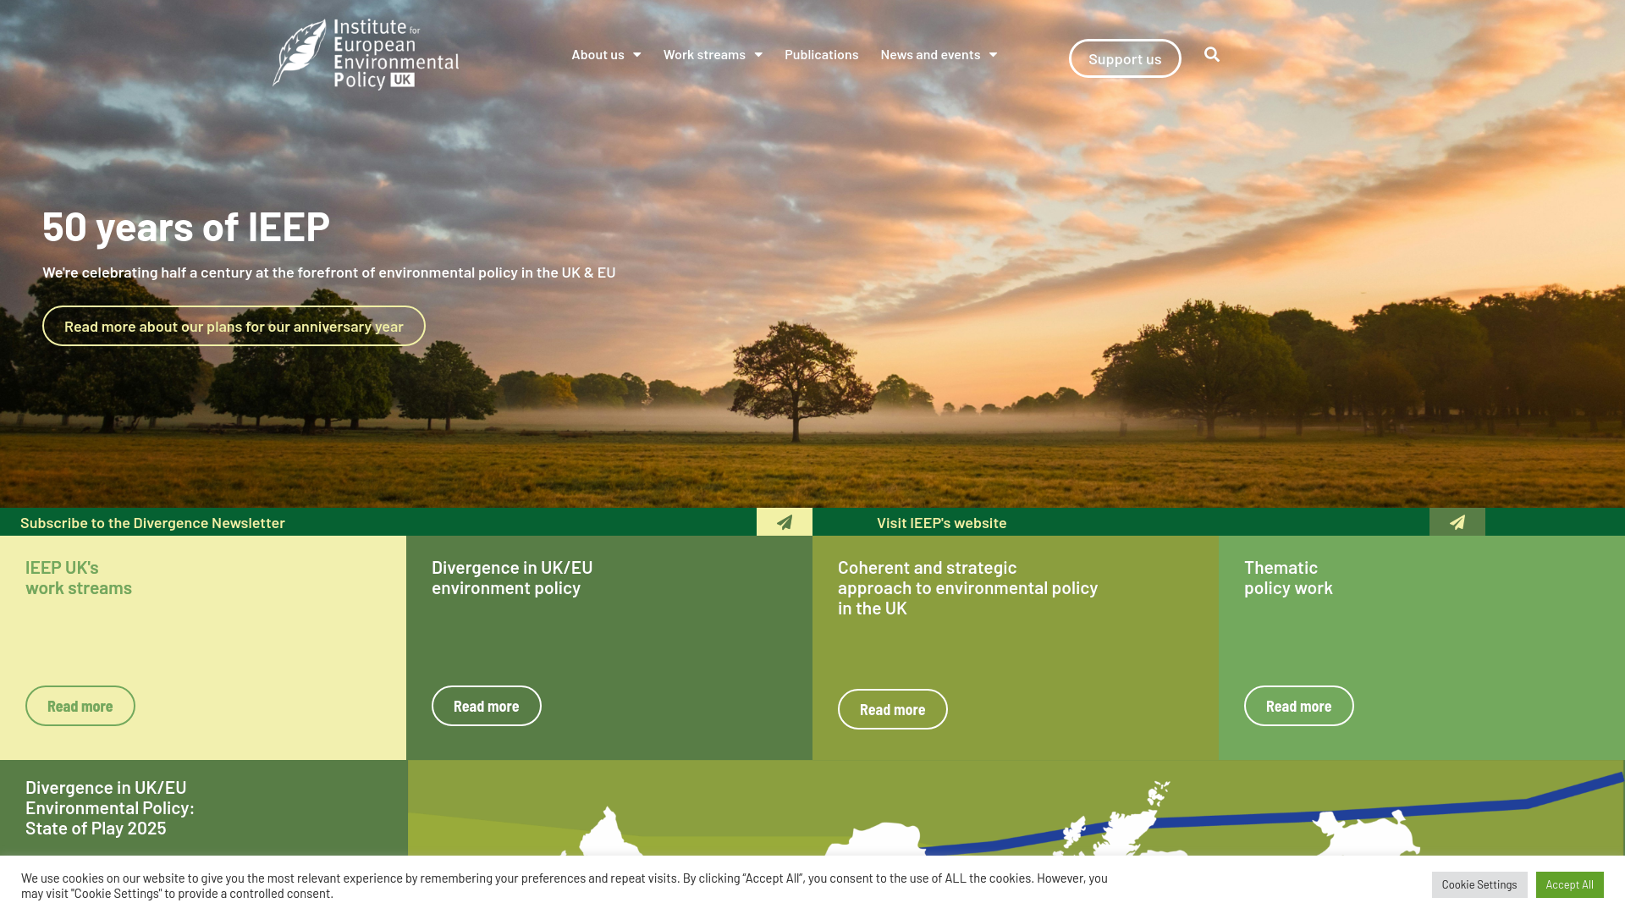This screenshot has width=1625, height=914.
Task: Click the half a century celebration subtitle text
Action: [x=329, y=272]
